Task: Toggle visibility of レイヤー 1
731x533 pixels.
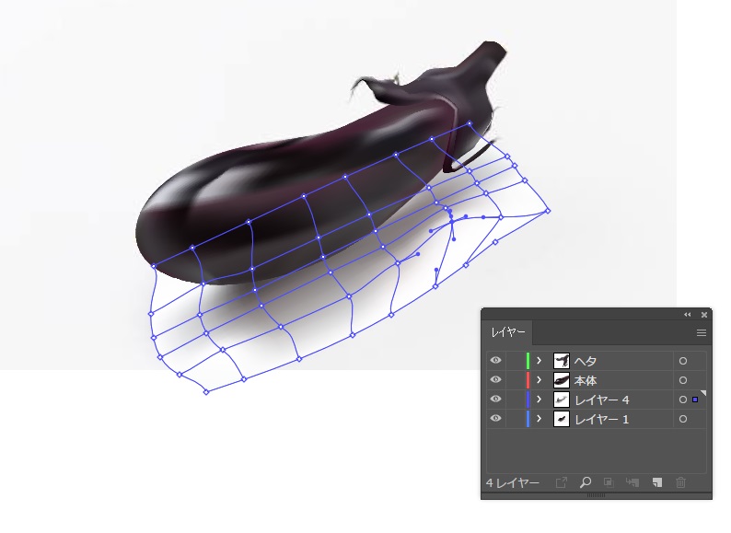Action: pyautogui.click(x=495, y=418)
